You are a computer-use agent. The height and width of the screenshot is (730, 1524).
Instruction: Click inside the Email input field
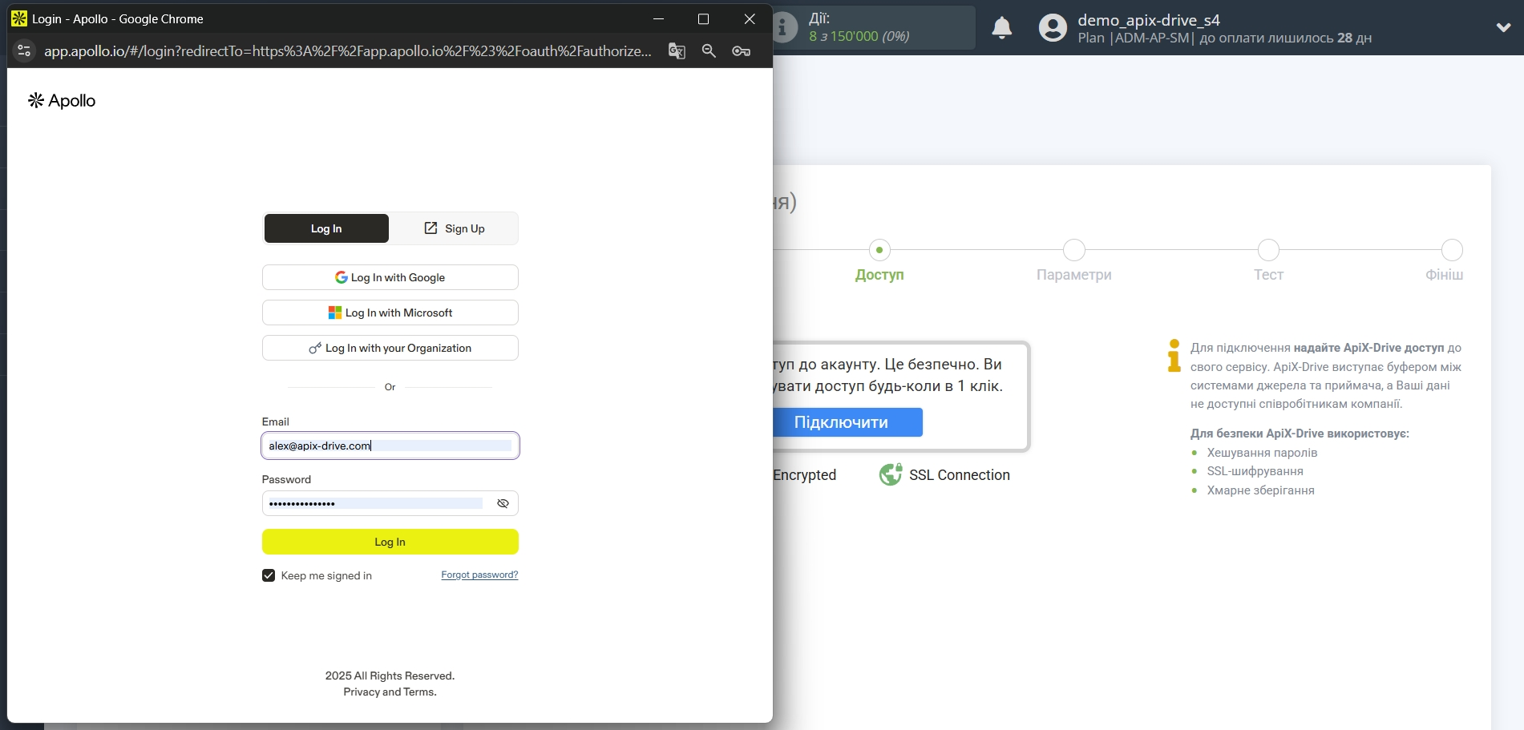(390, 446)
